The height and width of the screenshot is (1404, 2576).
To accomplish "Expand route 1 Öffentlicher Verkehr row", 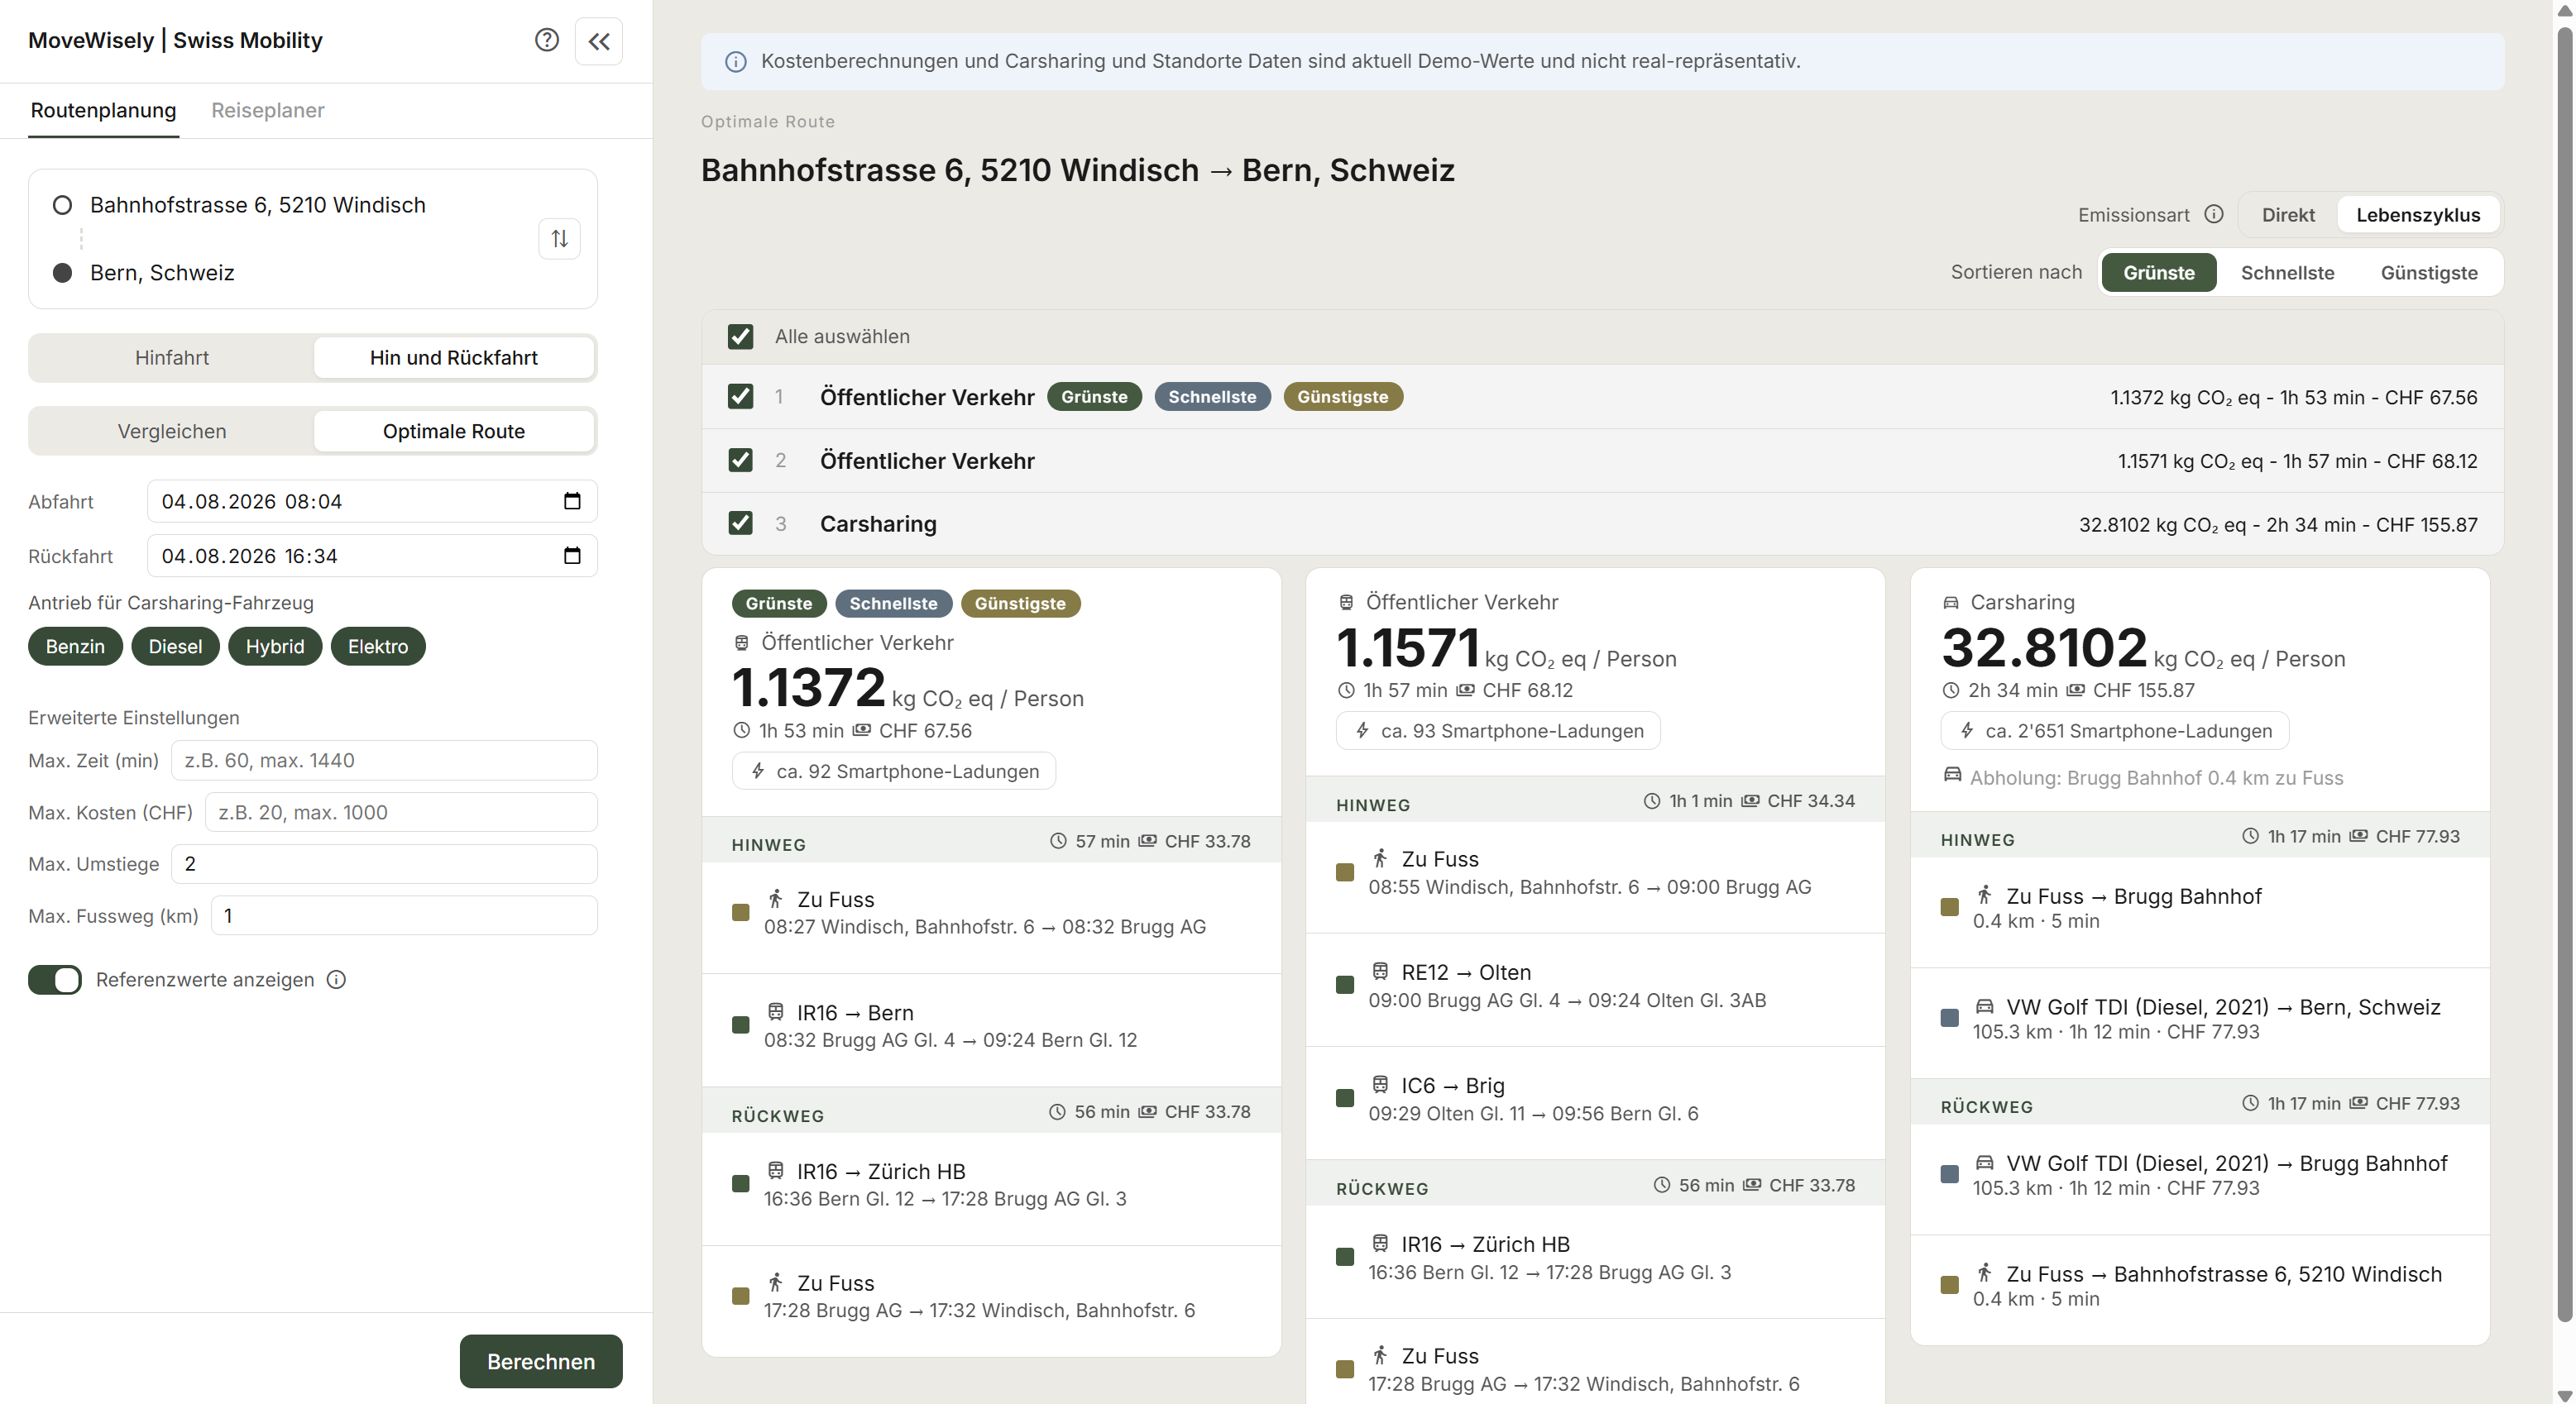I will coord(1602,397).
